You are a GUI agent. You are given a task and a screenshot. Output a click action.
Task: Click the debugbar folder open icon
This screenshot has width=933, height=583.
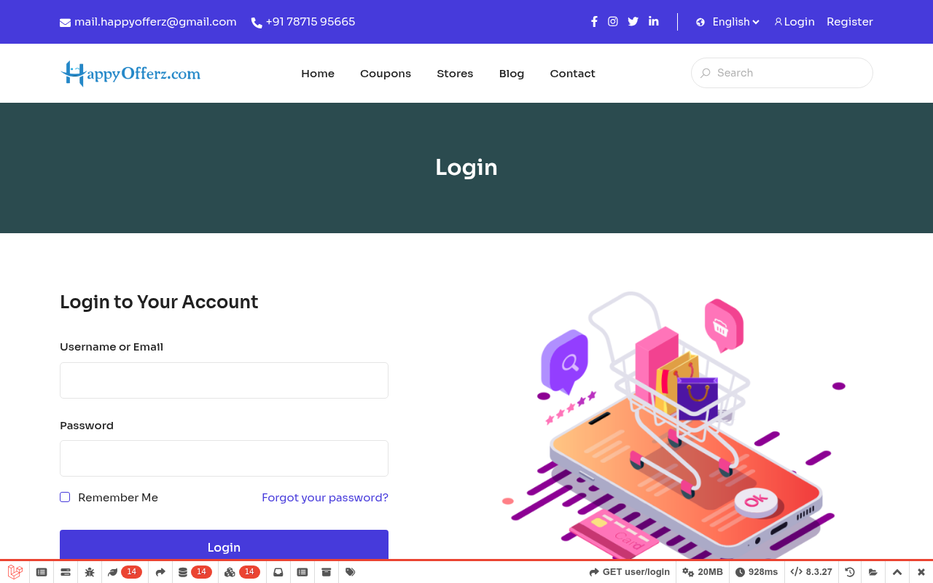tap(873, 572)
